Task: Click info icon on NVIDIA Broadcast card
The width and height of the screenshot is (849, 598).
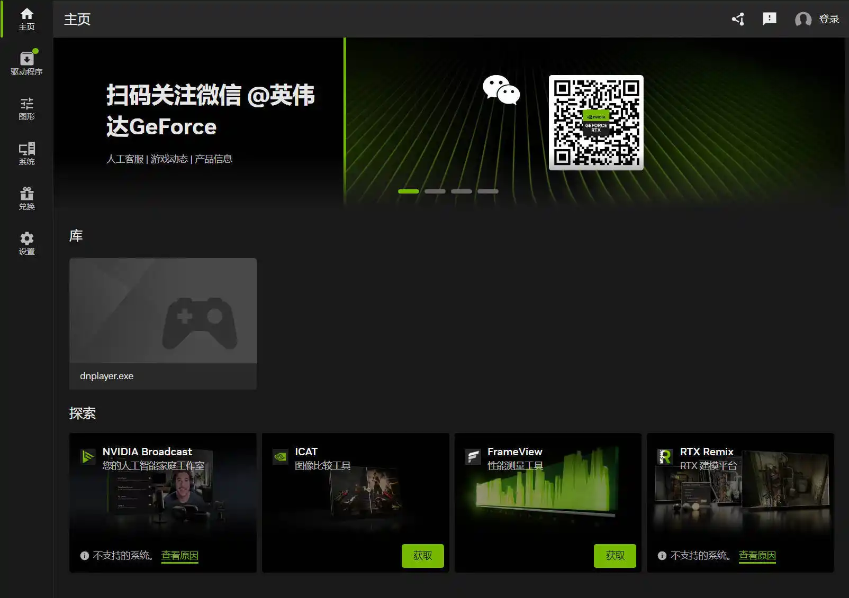Action: point(84,556)
